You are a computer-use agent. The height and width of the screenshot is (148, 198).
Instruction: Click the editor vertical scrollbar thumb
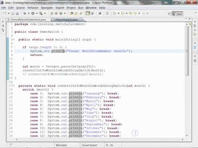coord(187,51)
